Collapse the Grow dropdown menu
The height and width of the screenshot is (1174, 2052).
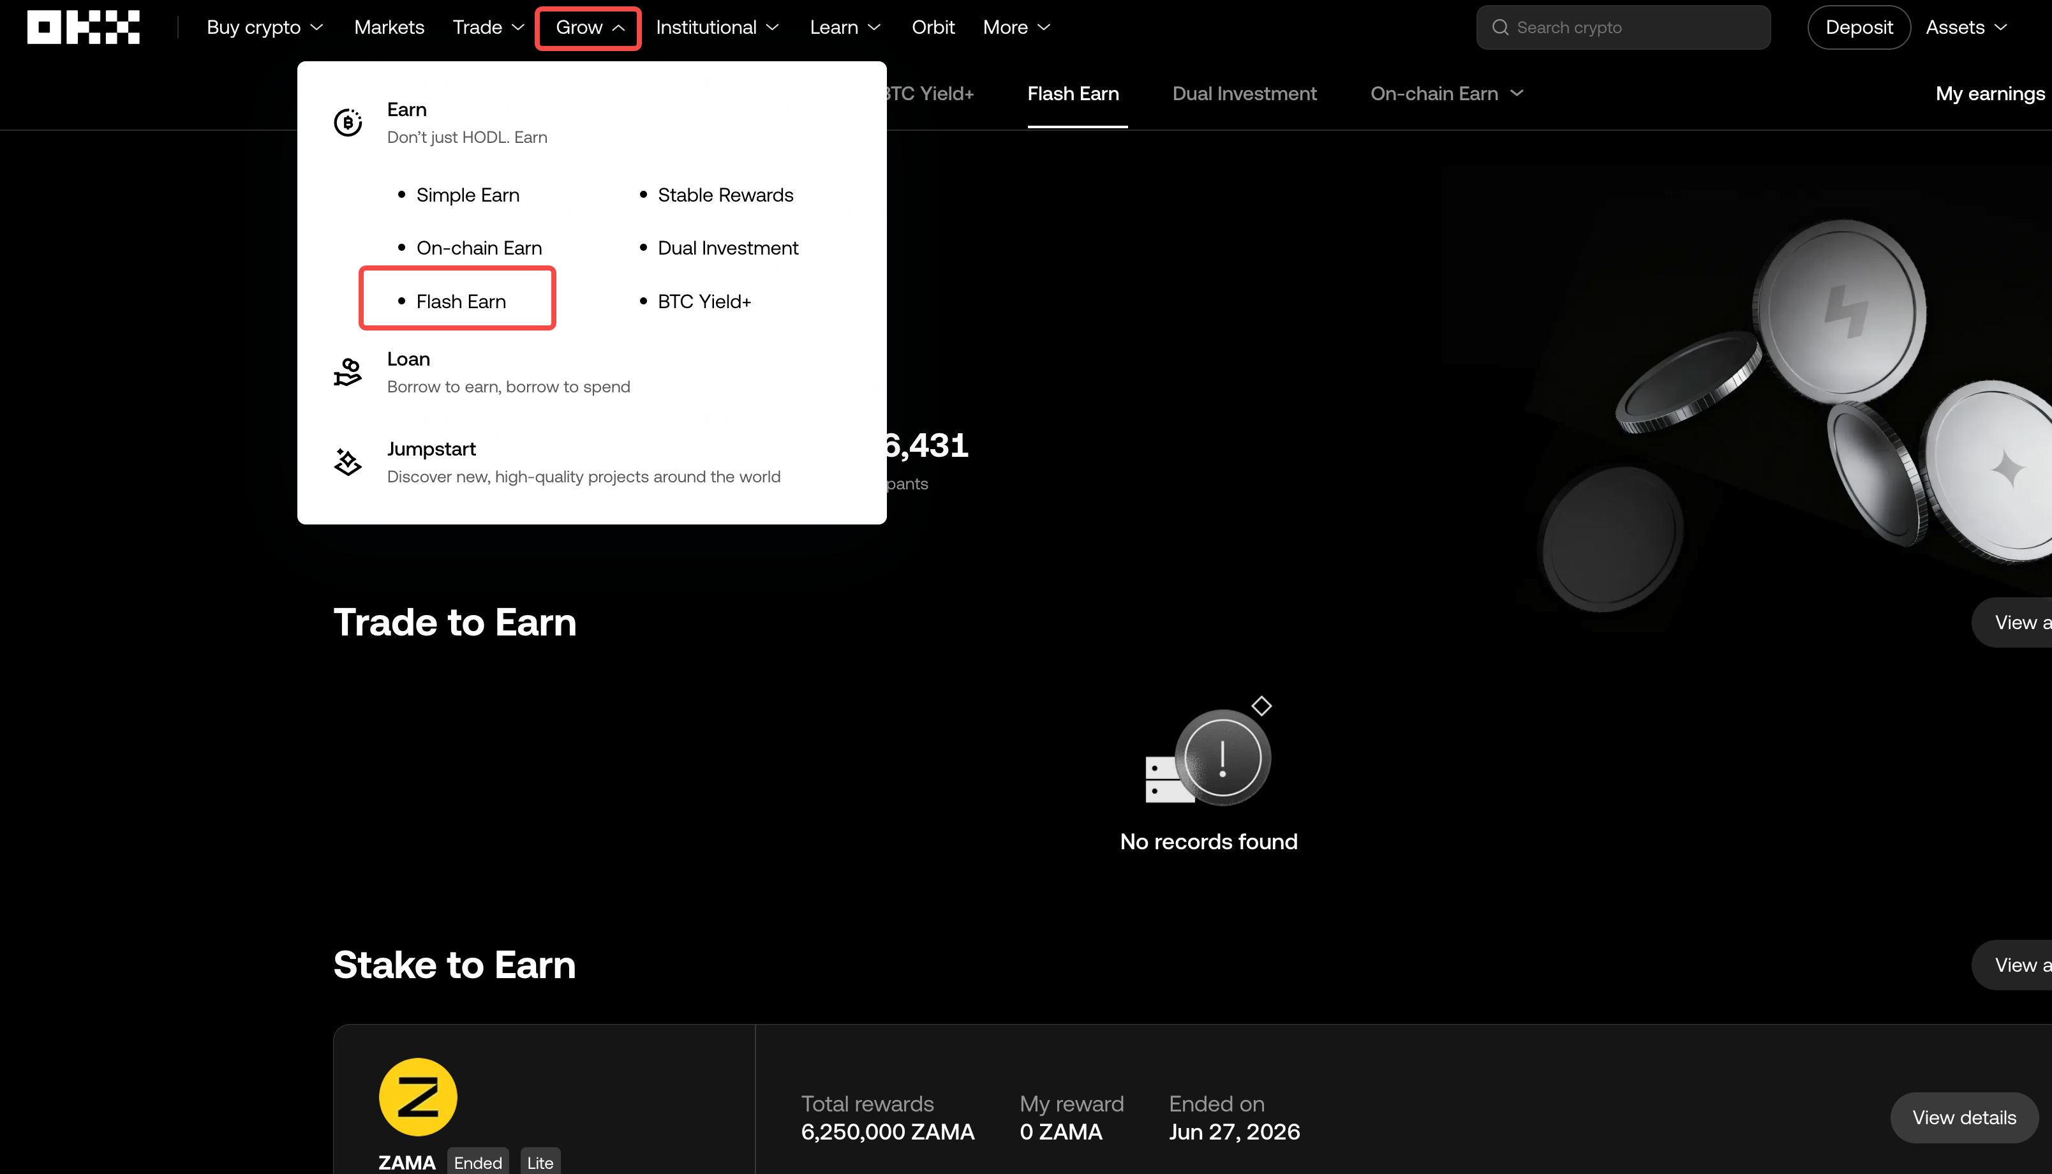(x=590, y=27)
